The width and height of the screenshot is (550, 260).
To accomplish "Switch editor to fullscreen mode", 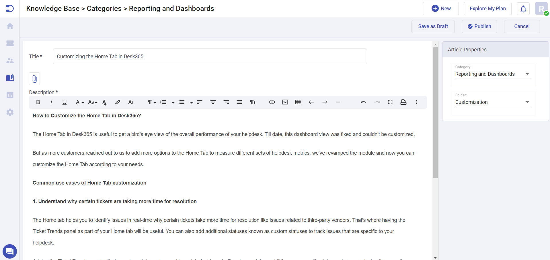I will 390,102.
